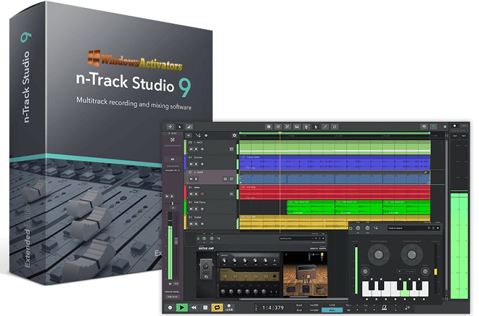Click the speaker icon on Bass track
The width and height of the screenshot is (479, 316).
pyautogui.click(x=231, y=194)
